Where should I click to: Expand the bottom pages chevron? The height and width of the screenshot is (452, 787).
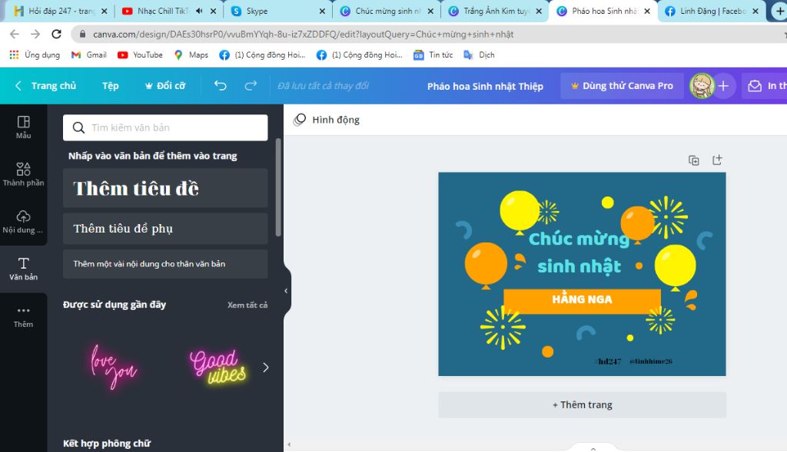(593, 448)
